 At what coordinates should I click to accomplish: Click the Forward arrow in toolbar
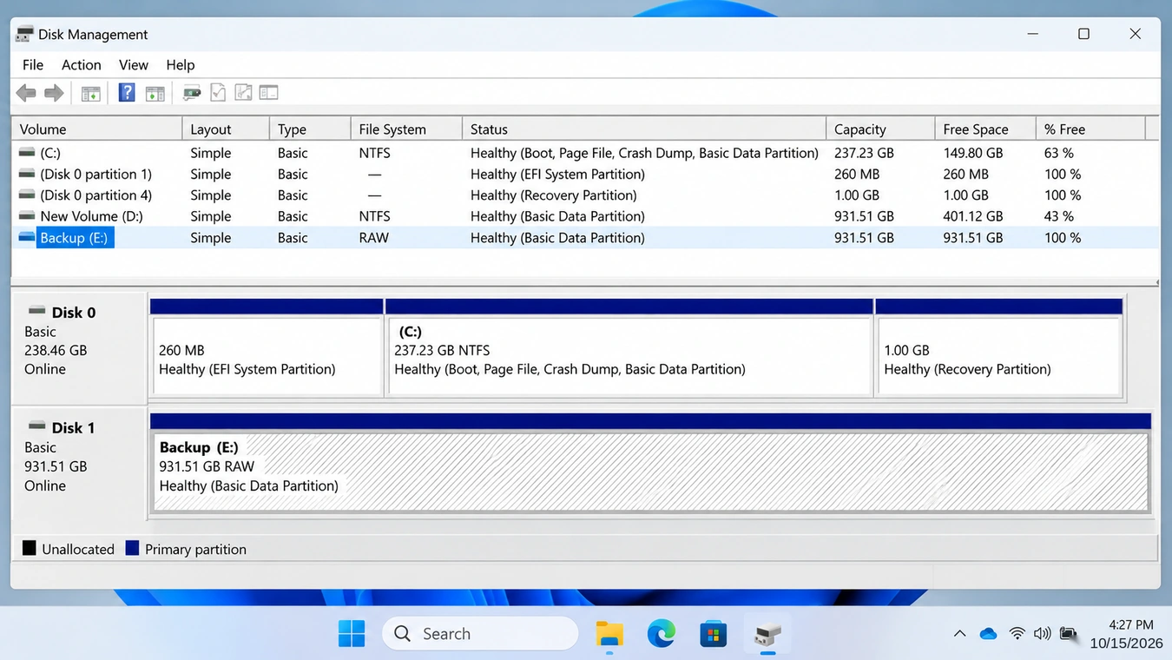click(54, 93)
